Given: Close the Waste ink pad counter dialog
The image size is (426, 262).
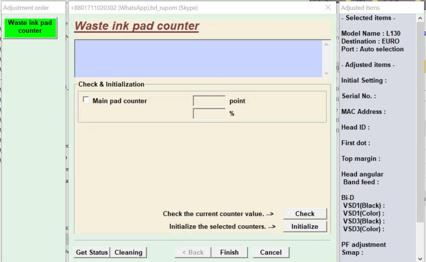Looking at the screenshot, I should [x=328, y=7].
